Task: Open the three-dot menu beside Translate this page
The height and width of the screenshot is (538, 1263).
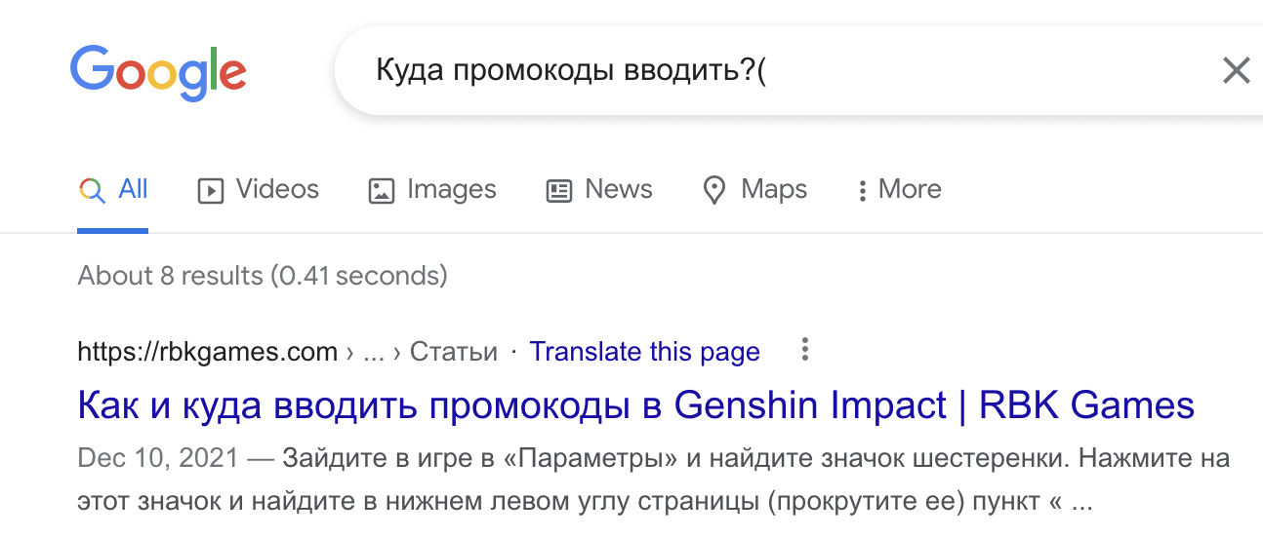Action: coord(804,350)
